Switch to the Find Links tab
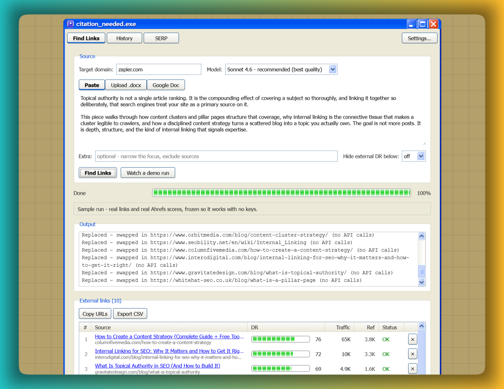The image size is (504, 389). 86,38
